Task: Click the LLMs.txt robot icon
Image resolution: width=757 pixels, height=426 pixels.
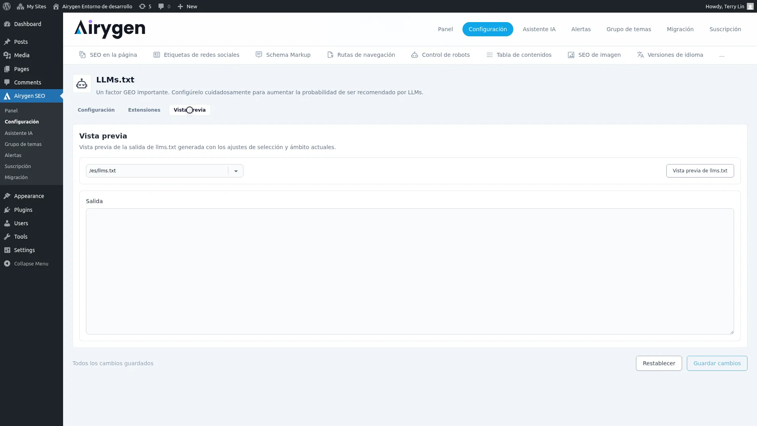Action: (x=82, y=84)
